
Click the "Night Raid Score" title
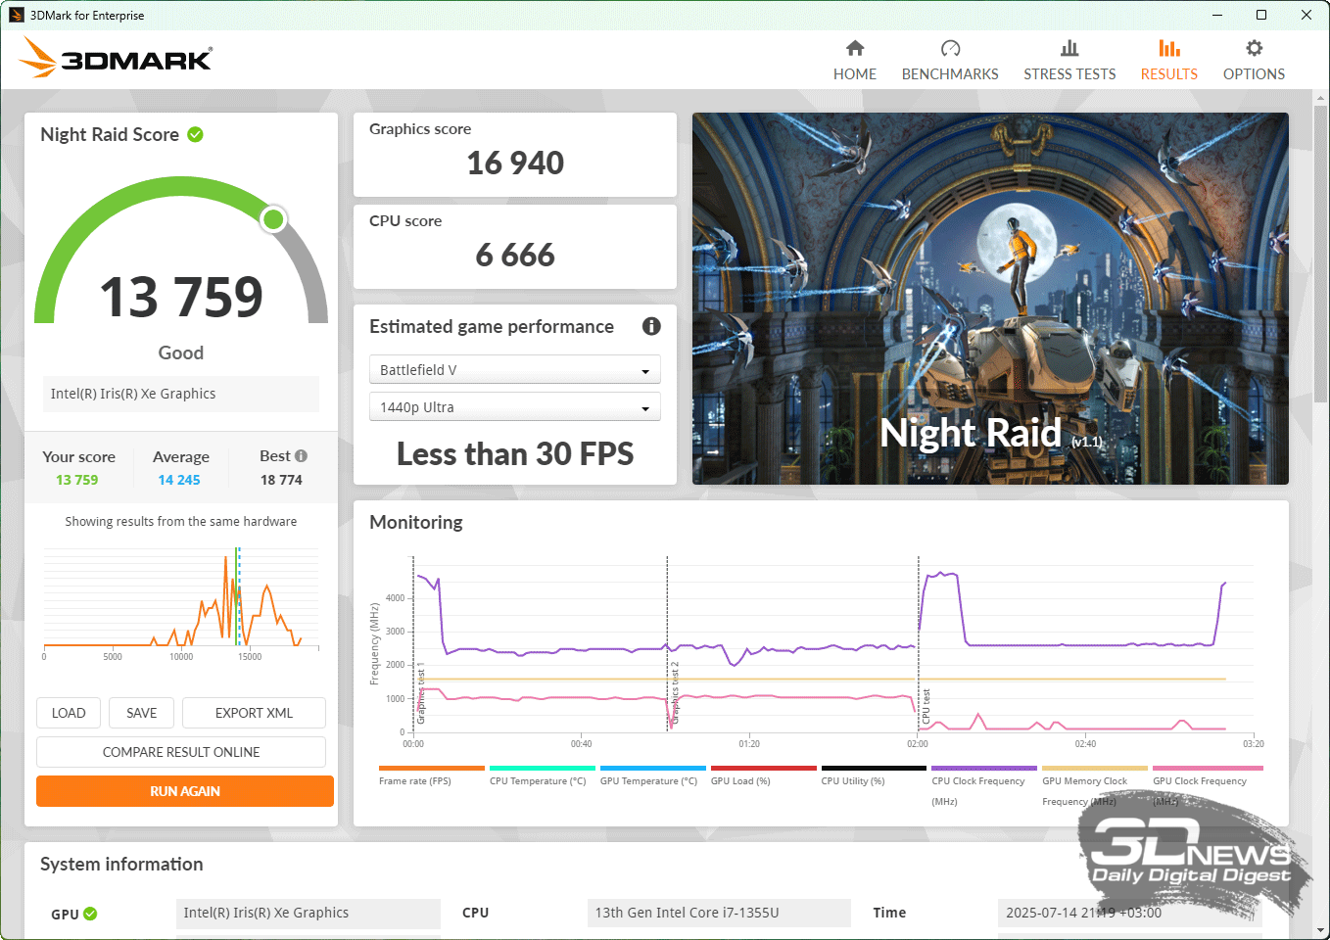[x=110, y=134]
